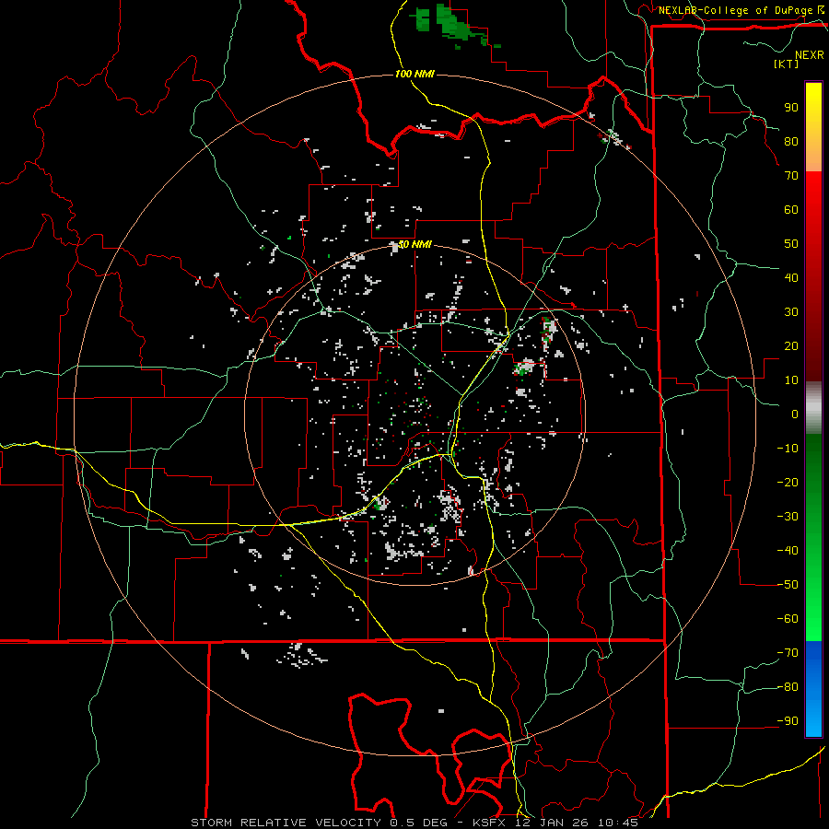This screenshot has width=829, height=829.
Task: Click the positive 40 scale value
Action: [x=791, y=277]
